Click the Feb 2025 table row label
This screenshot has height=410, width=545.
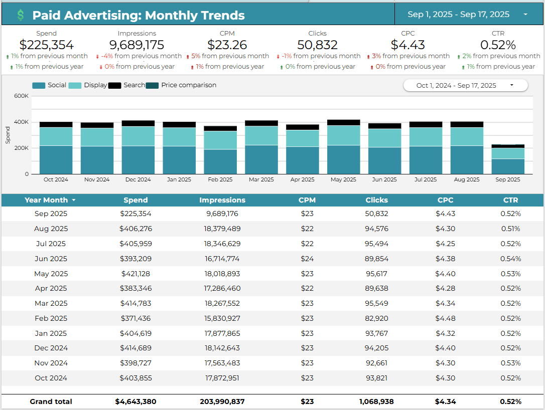click(51, 318)
